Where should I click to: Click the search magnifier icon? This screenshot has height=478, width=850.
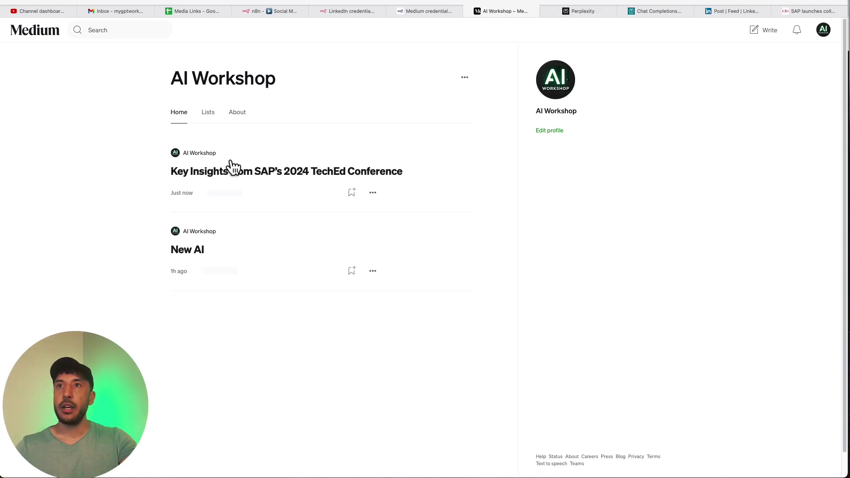(77, 30)
